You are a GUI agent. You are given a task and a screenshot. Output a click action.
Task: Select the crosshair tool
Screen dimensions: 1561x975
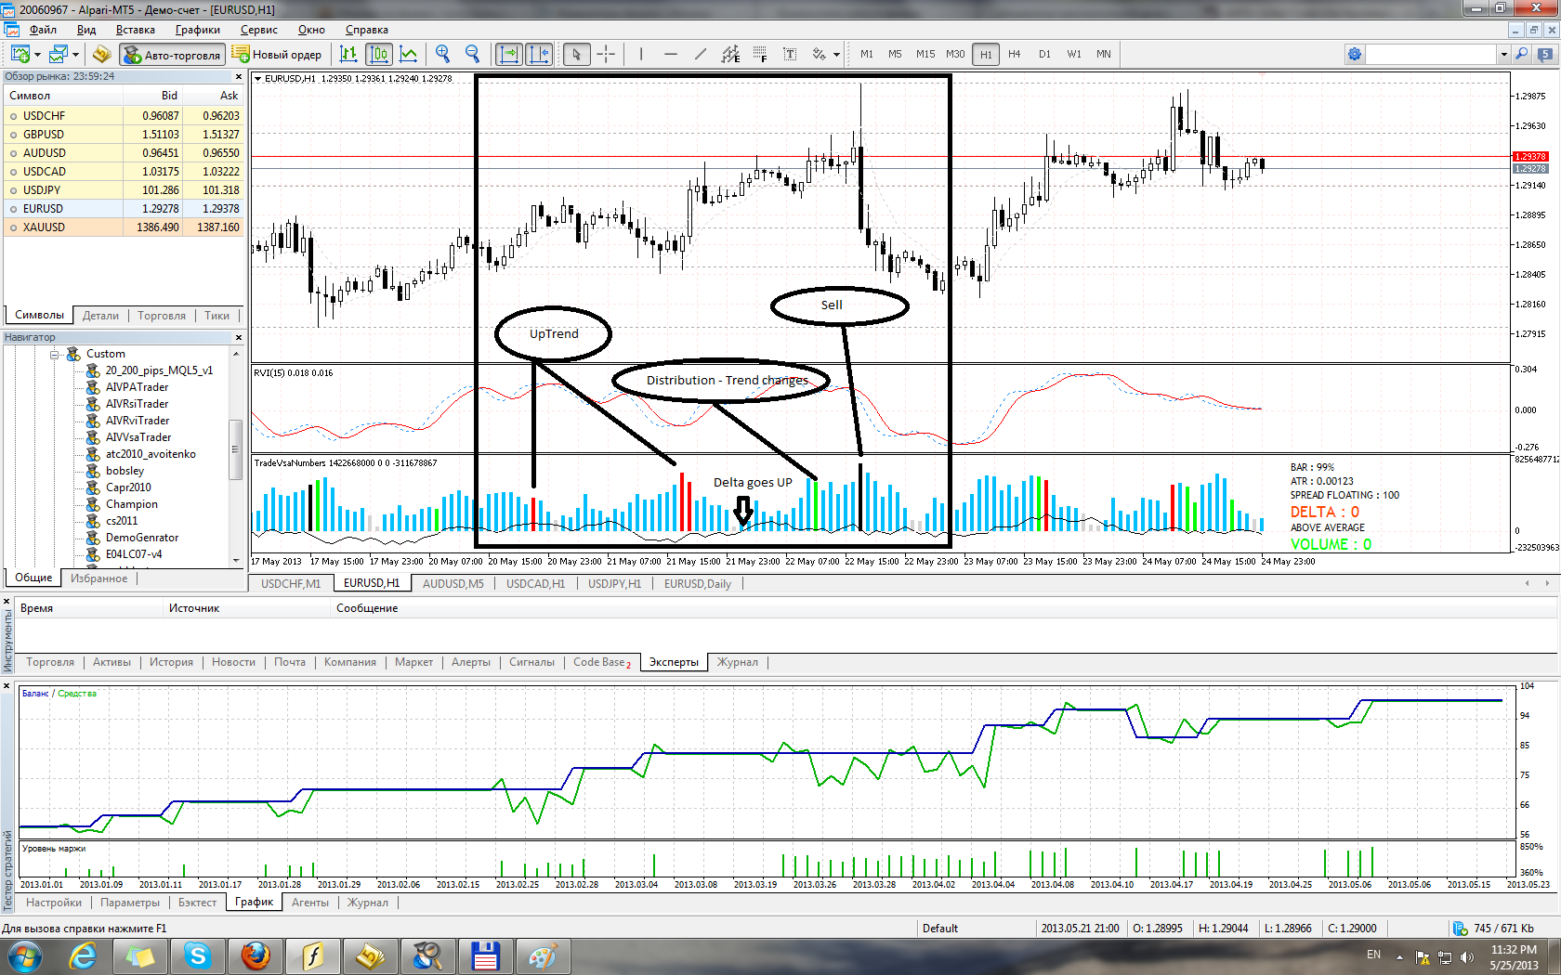pyautogui.click(x=606, y=54)
